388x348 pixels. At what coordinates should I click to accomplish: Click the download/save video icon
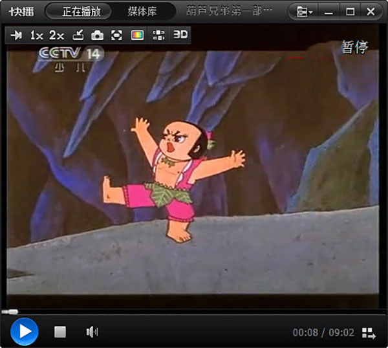point(78,35)
